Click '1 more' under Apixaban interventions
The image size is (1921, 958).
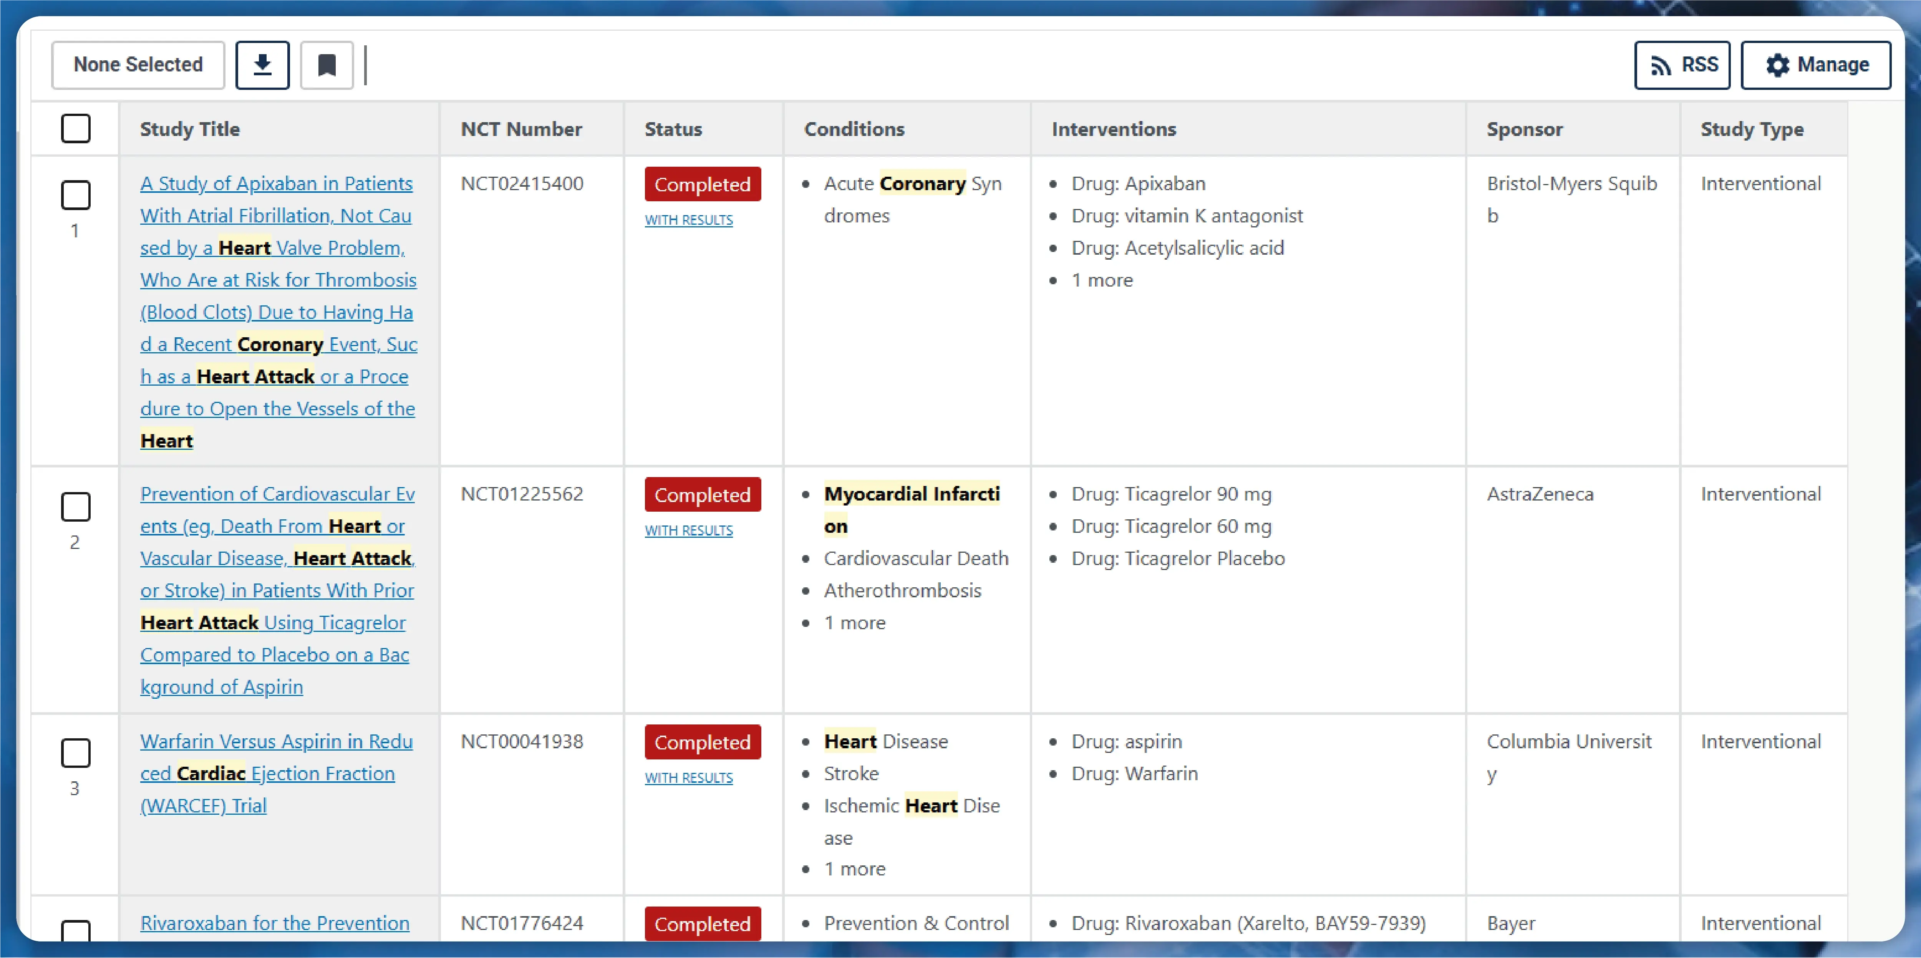pos(1102,280)
